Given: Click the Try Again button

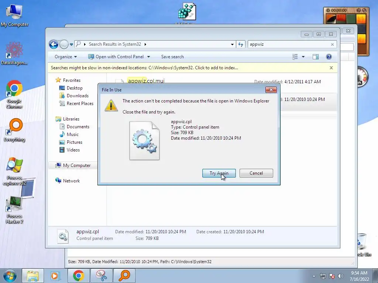Looking at the screenshot, I should pyautogui.click(x=219, y=173).
